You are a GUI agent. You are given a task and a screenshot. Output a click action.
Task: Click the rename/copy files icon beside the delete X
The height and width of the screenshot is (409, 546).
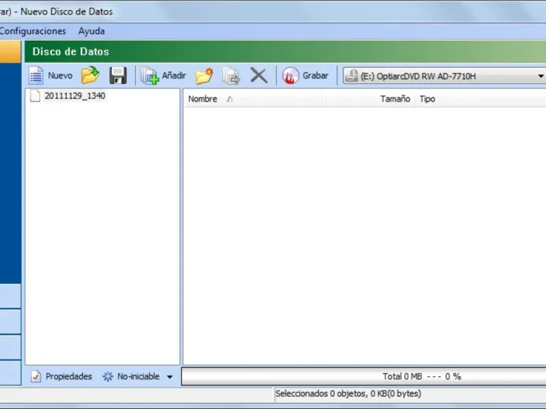pos(231,76)
